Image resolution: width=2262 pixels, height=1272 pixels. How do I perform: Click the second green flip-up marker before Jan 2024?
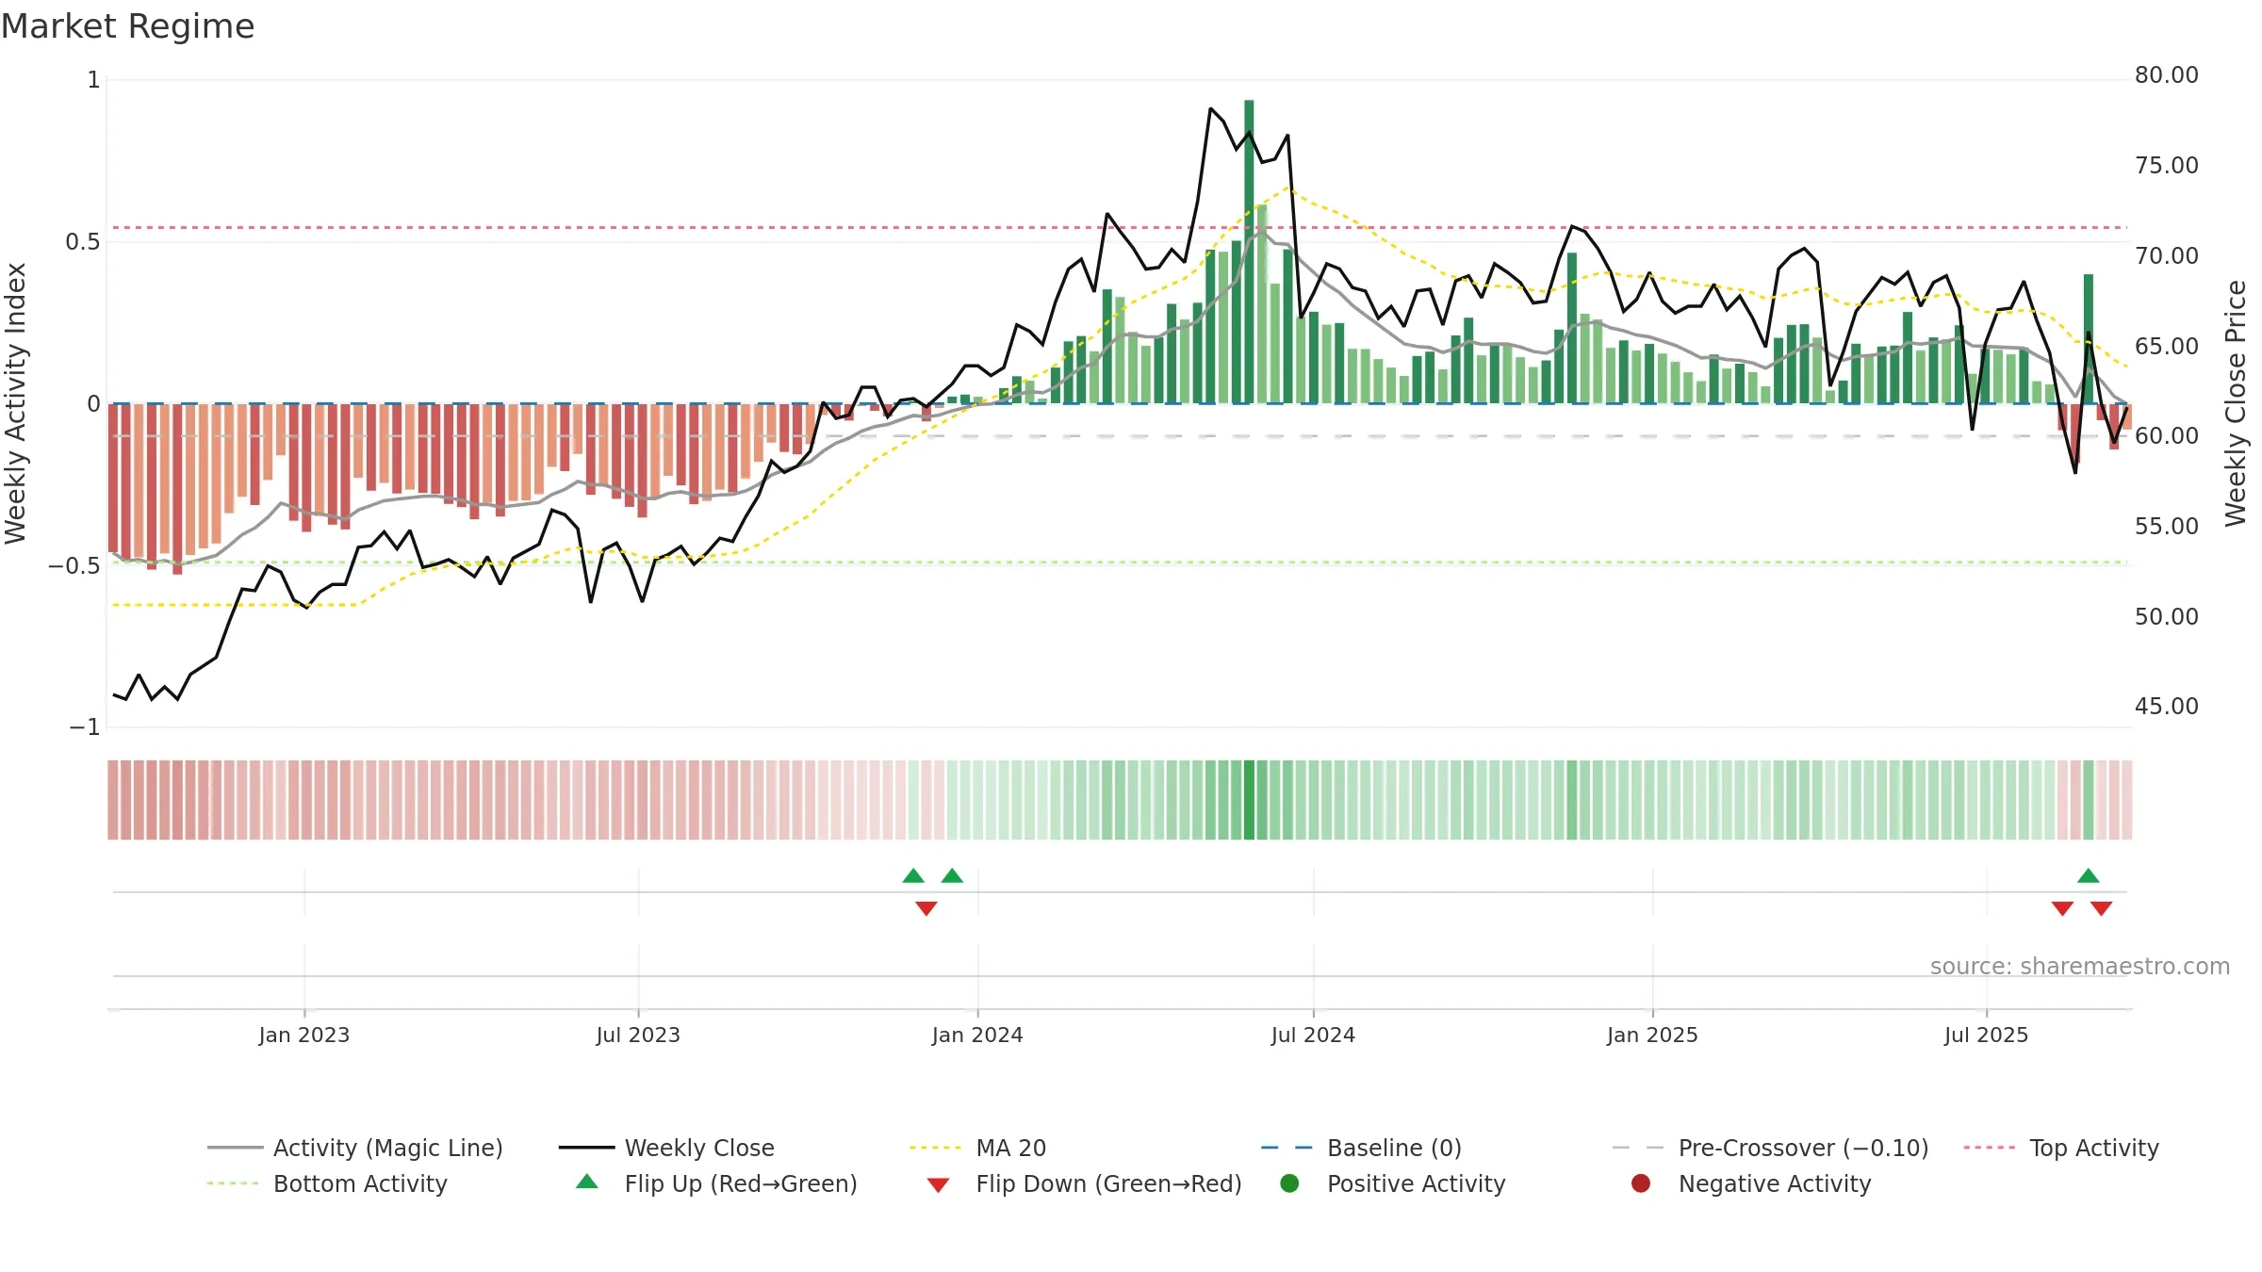click(x=952, y=876)
